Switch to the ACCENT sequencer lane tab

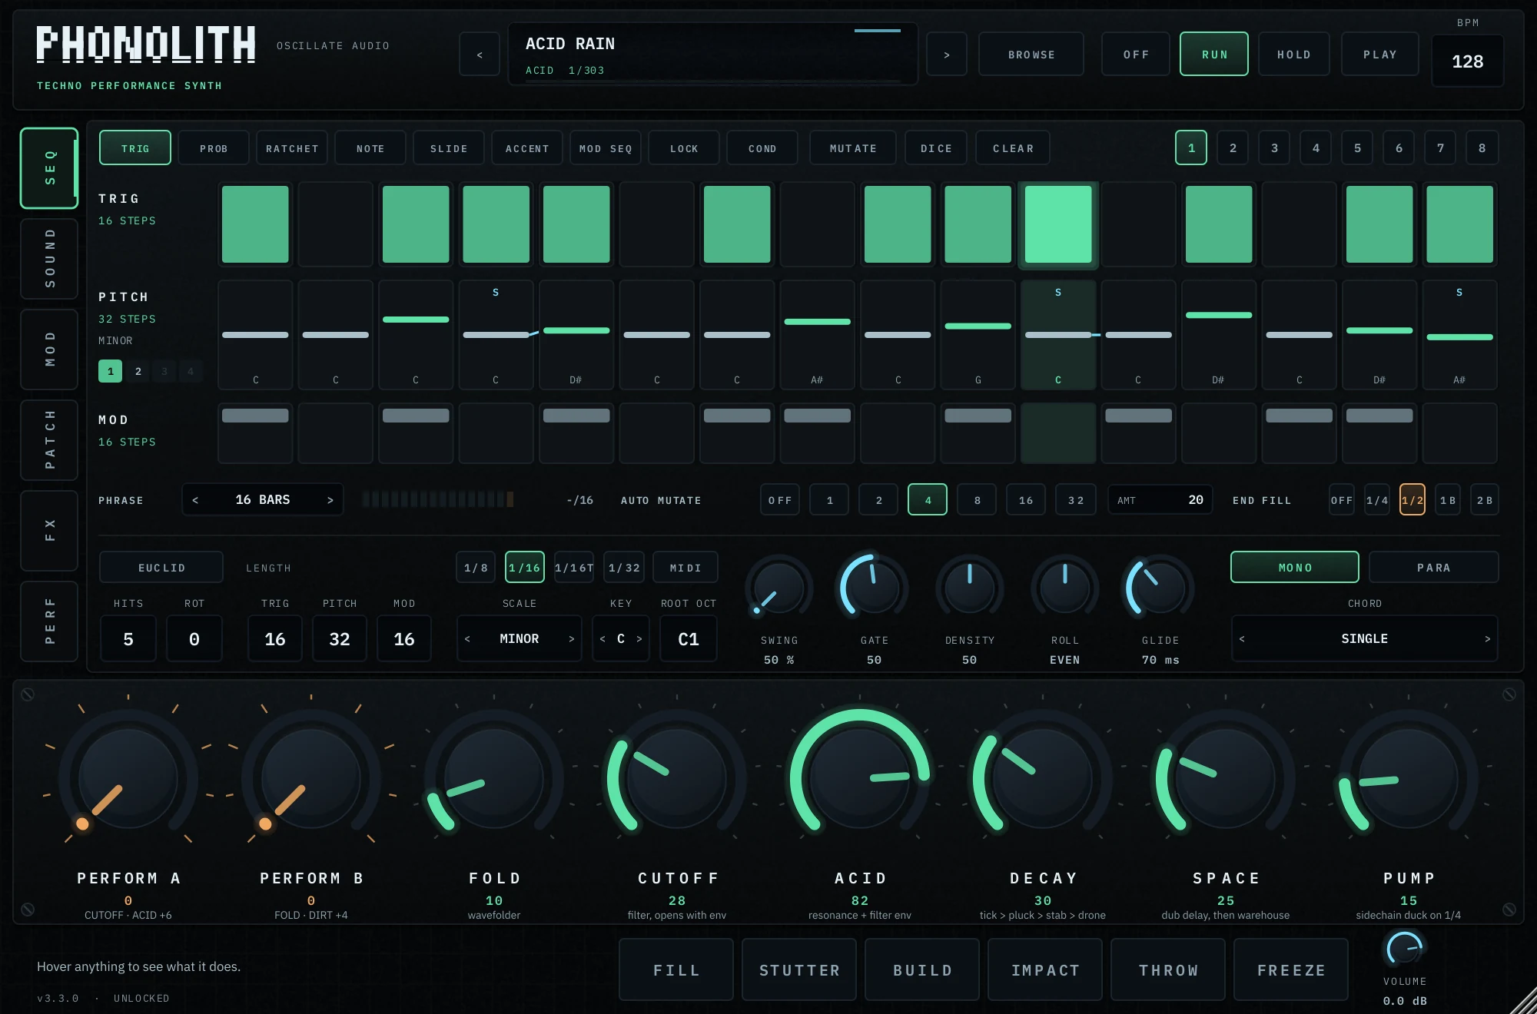click(x=527, y=148)
